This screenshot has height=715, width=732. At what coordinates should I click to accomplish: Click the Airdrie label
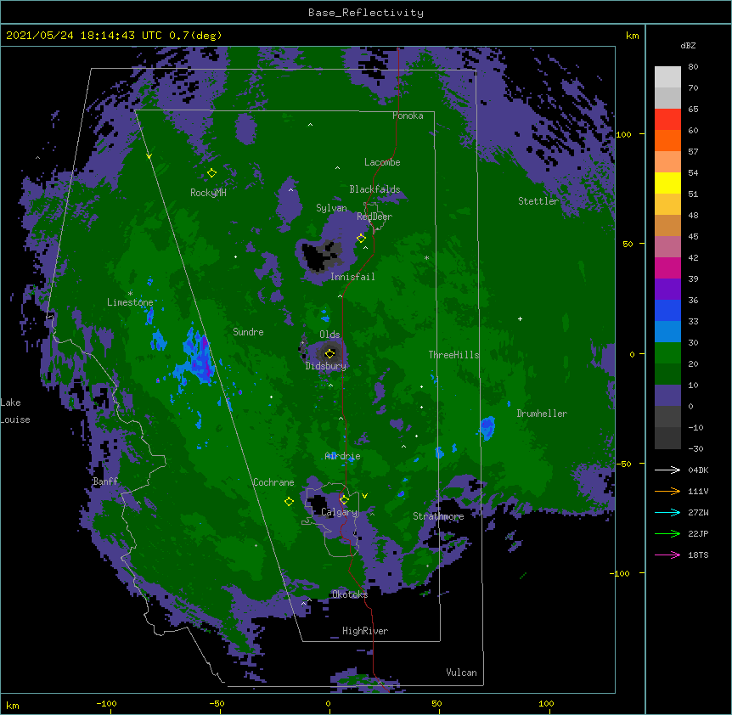point(343,456)
